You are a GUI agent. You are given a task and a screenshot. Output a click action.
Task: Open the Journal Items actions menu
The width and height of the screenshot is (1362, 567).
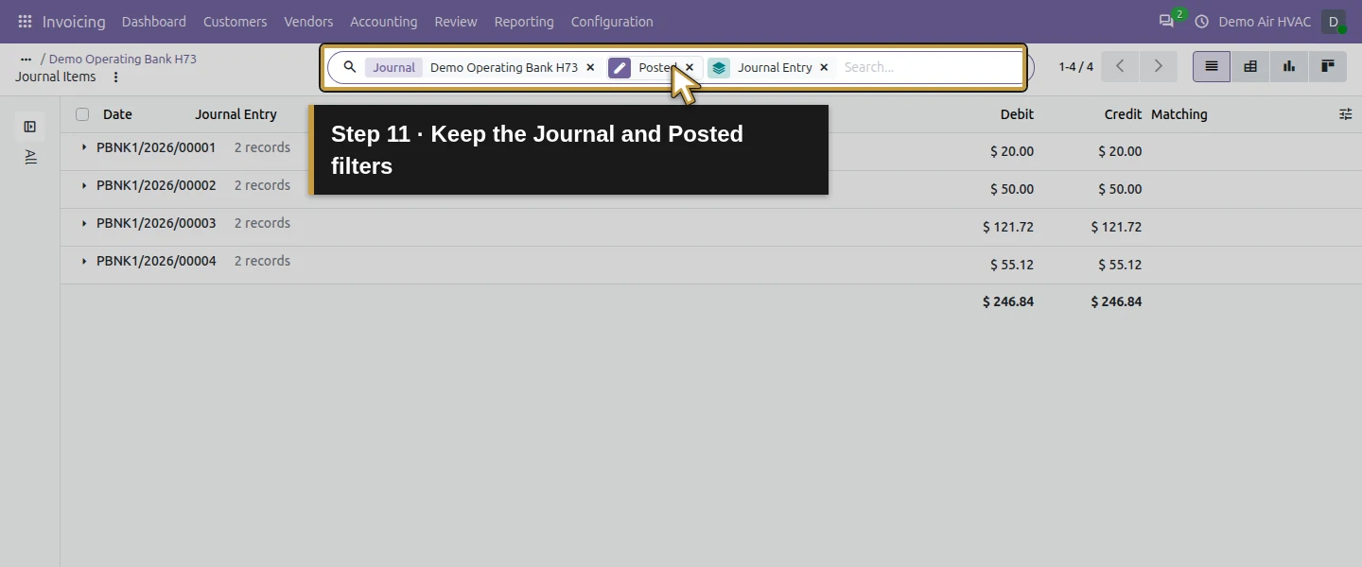tap(116, 77)
